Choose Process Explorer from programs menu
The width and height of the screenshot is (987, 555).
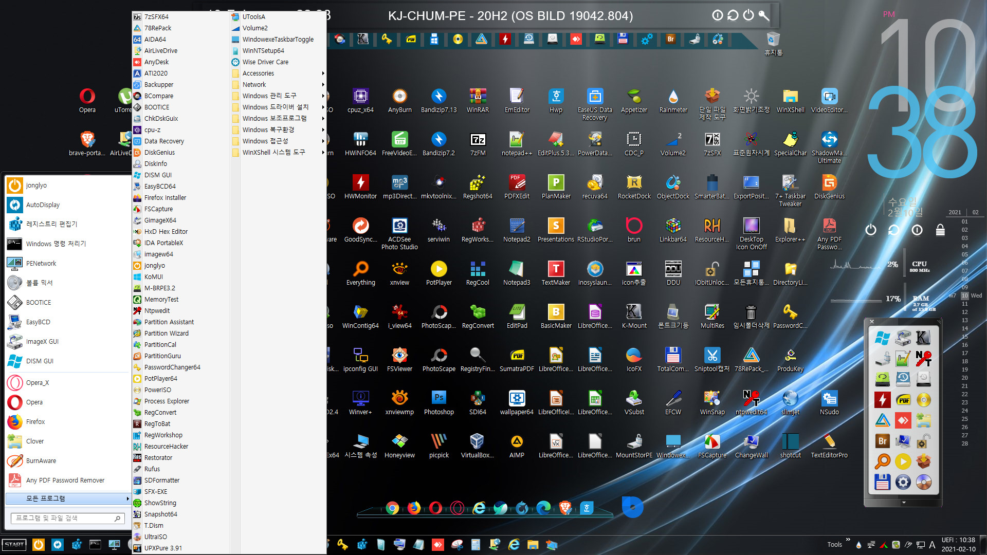(180, 401)
